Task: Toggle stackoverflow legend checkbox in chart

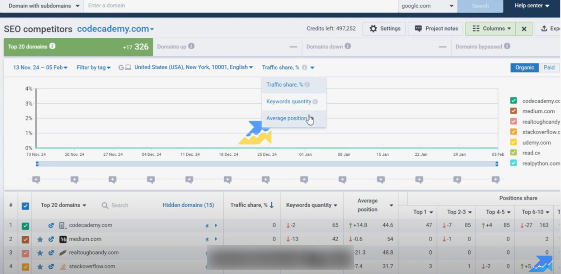Action: click(513, 132)
